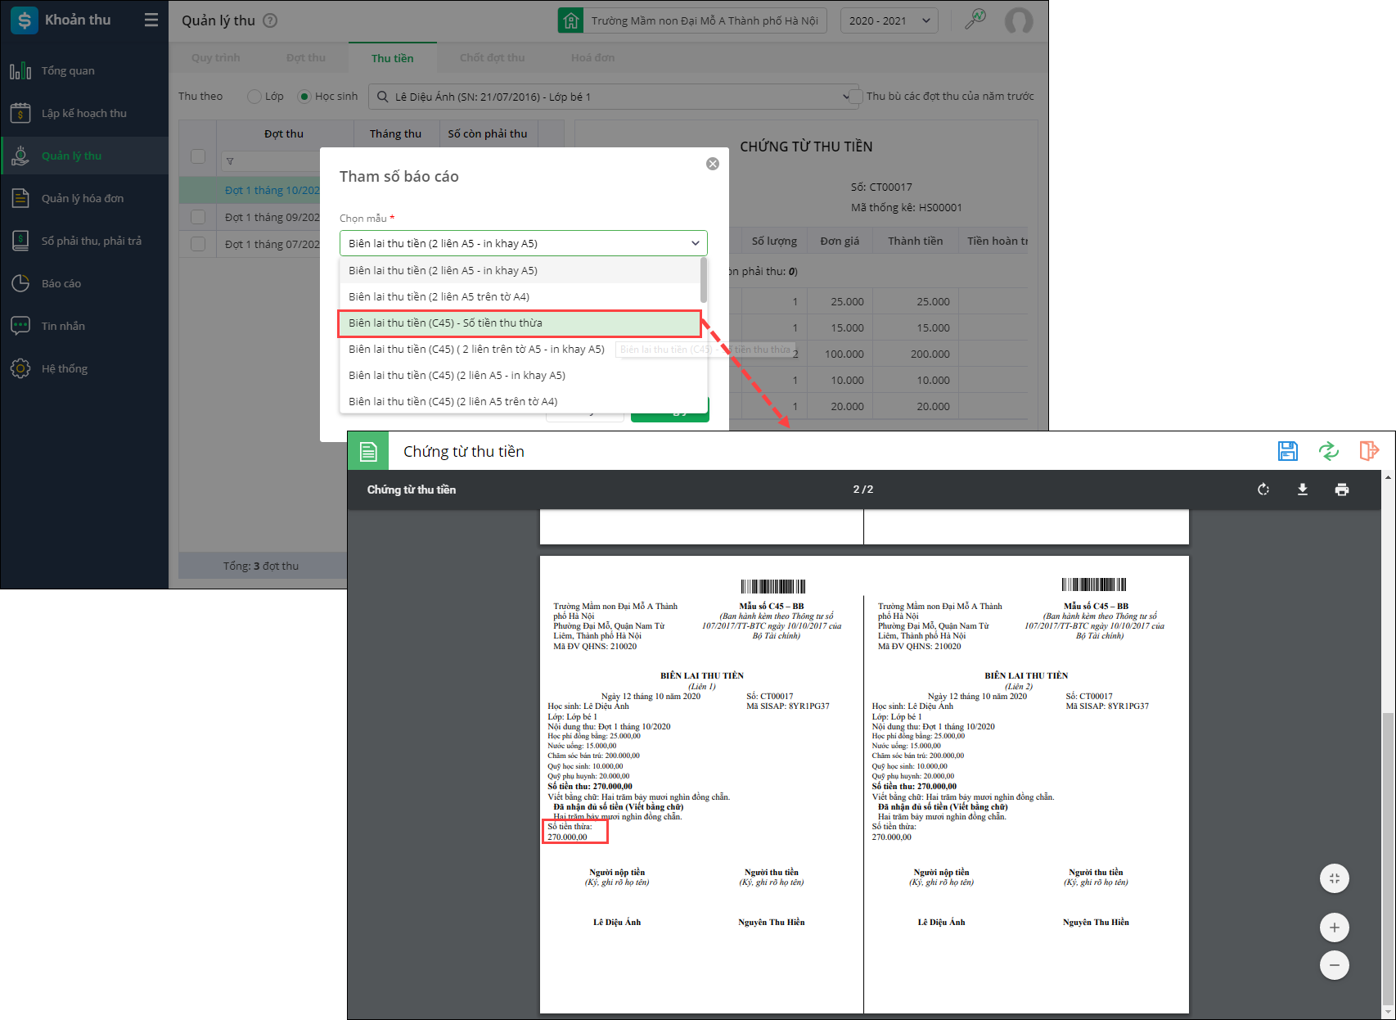The width and height of the screenshot is (1396, 1020).
Task: Click the Số còn phải thu column header
Action: (488, 133)
